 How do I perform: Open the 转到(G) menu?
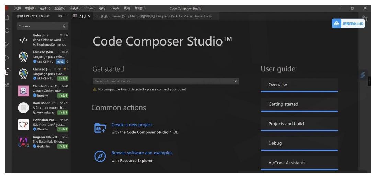pyautogui.click(x=75, y=8)
